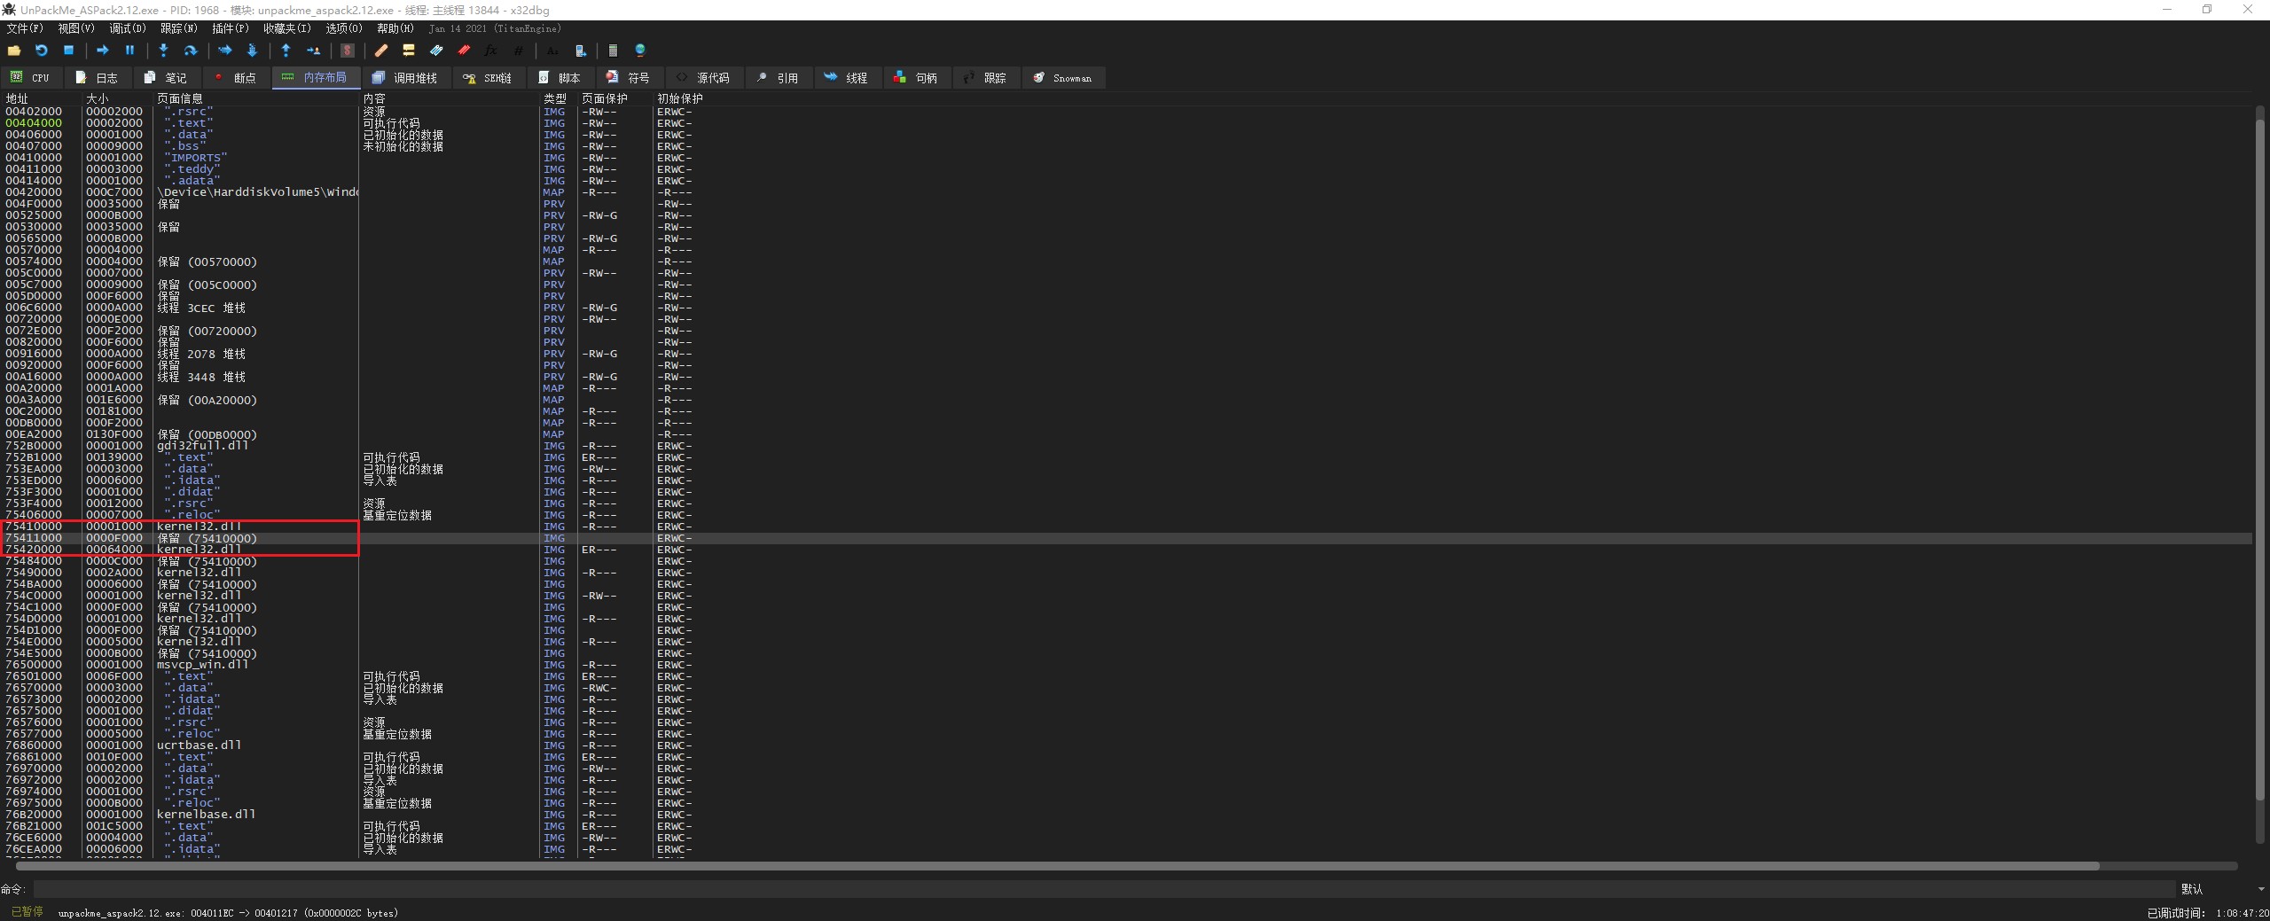This screenshot has width=2270, height=921.
Task: Select the highlighted address 00404000
Action: click(x=34, y=123)
